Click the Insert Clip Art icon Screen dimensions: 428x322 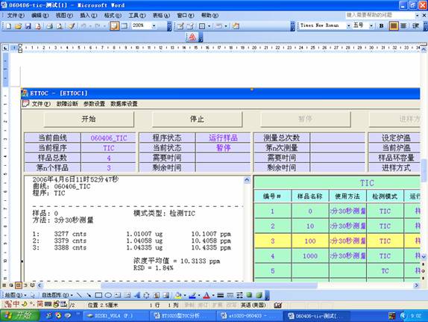(157, 295)
